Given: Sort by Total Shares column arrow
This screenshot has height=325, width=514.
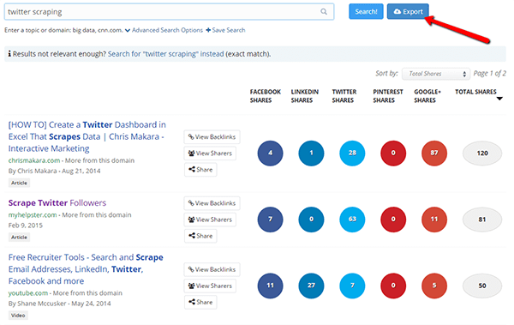Looking at the screenshot, I should (499, 99).
